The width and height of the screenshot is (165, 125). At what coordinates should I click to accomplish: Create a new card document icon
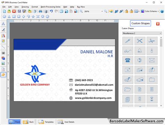click(5, 11)
